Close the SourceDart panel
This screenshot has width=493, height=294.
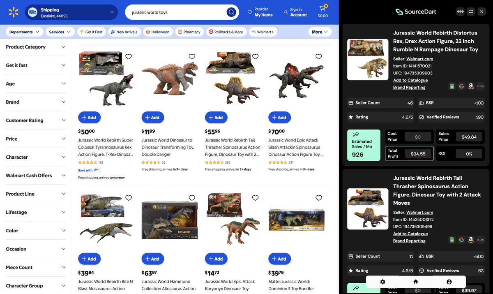click(x=482, y=12)
